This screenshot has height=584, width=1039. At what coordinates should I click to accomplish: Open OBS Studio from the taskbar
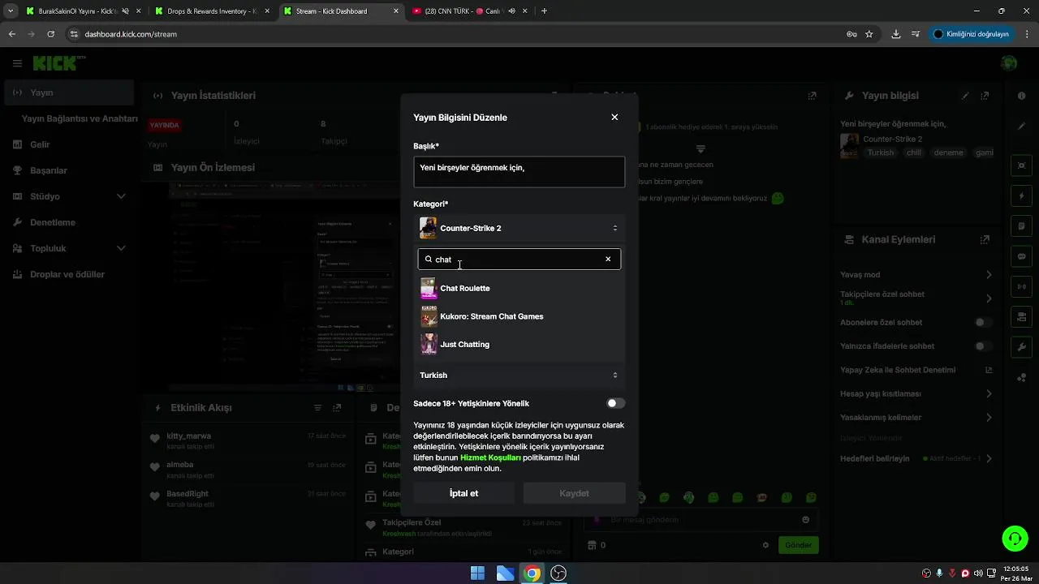pyautogui.click(x=558, y=573)
